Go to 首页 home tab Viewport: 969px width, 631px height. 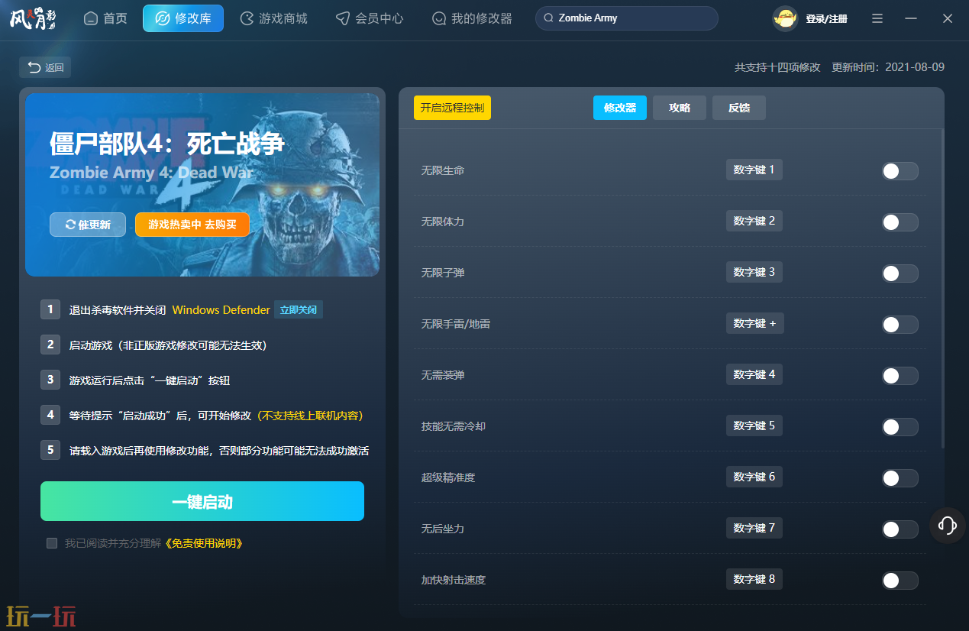pos(105,18)
